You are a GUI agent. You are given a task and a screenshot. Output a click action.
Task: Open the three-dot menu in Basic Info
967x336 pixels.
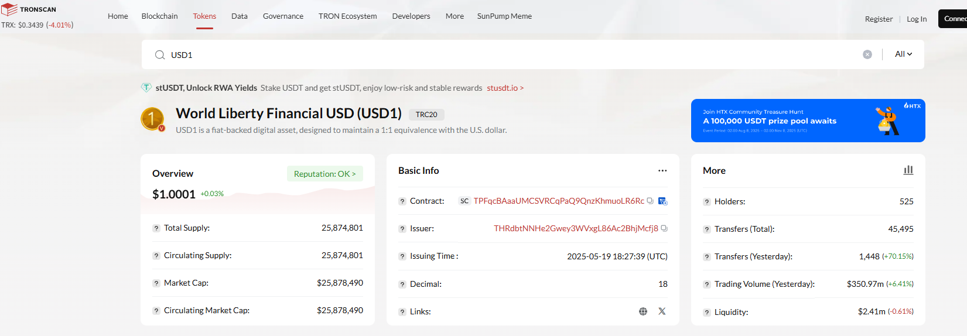(662, 171)
